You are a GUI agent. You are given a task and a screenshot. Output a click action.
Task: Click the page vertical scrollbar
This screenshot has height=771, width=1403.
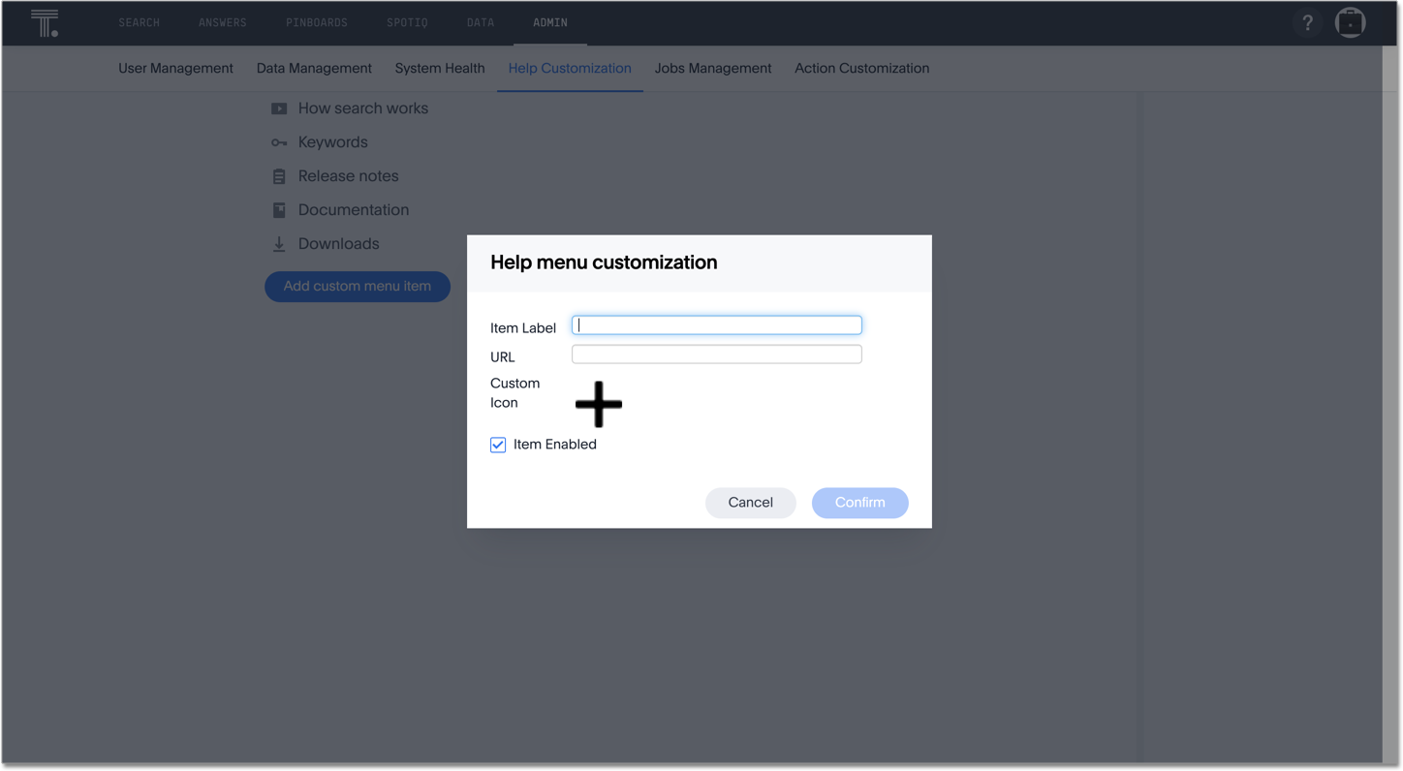[1390, 405]
